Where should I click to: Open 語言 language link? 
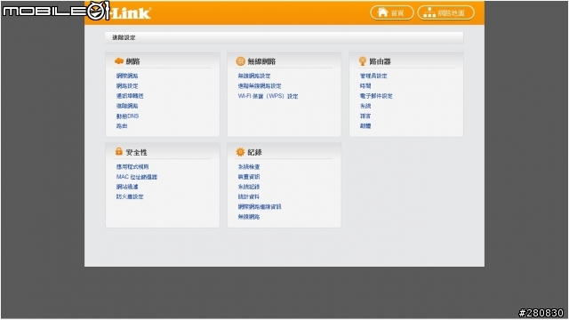365,116
